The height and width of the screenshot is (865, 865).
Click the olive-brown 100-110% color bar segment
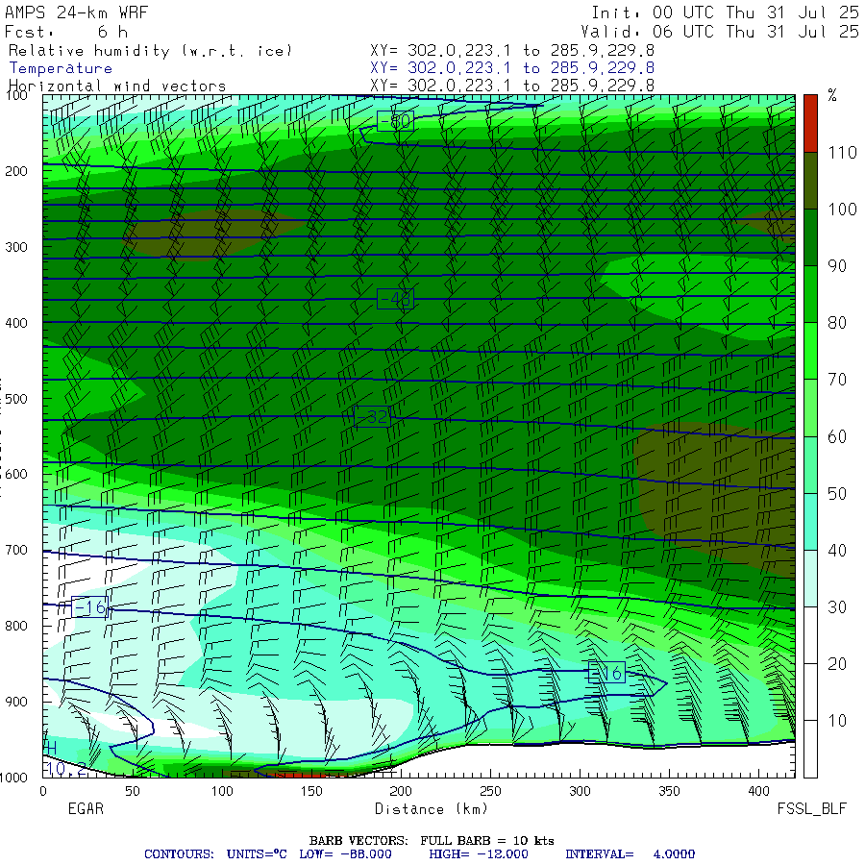point(810,181)
